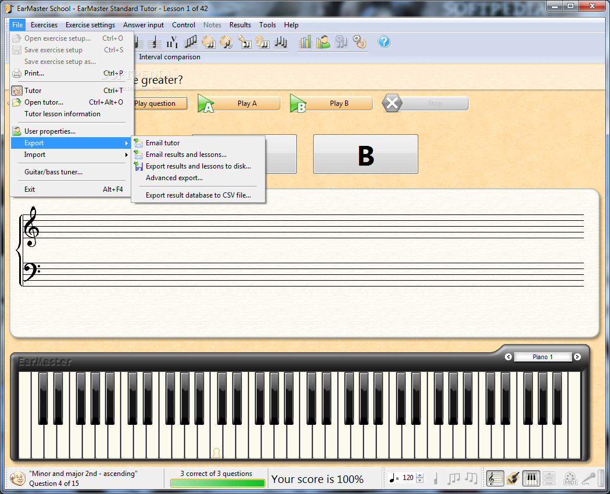Click the single quarter note icon near tempo
Screen dimensions: 610x494
(x=436, y=478)
